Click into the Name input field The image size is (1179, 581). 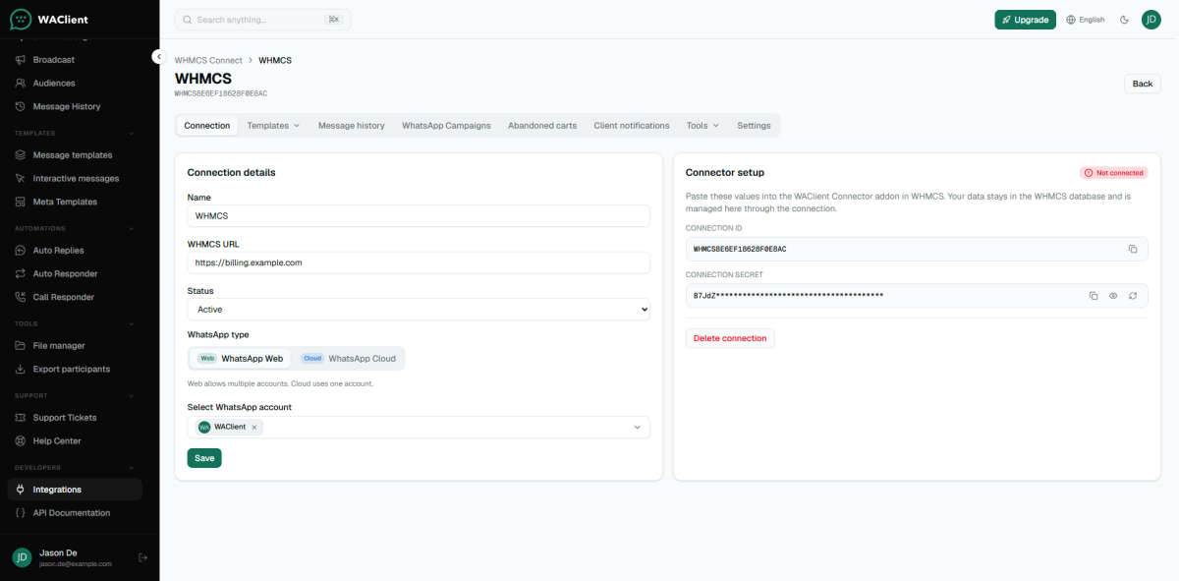click(419, 215)
